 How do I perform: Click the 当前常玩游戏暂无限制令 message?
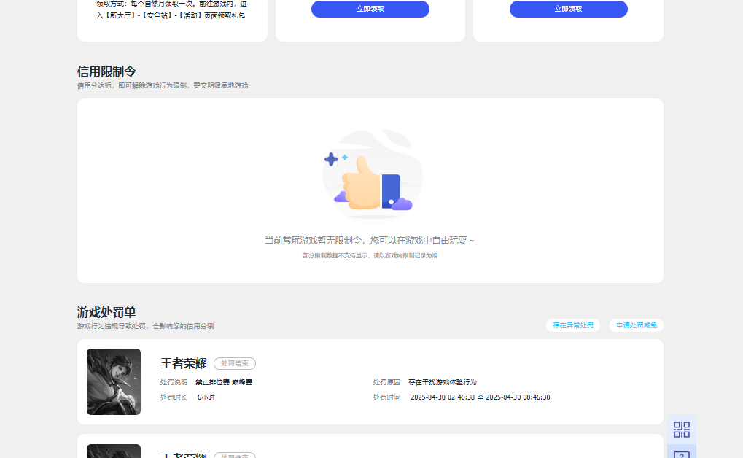tap(370, 241)
